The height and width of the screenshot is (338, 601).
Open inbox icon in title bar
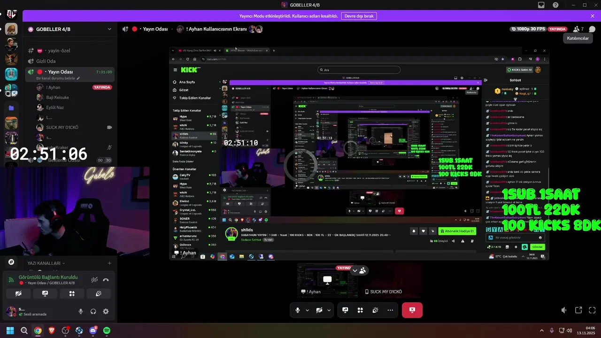coord(541,5)
